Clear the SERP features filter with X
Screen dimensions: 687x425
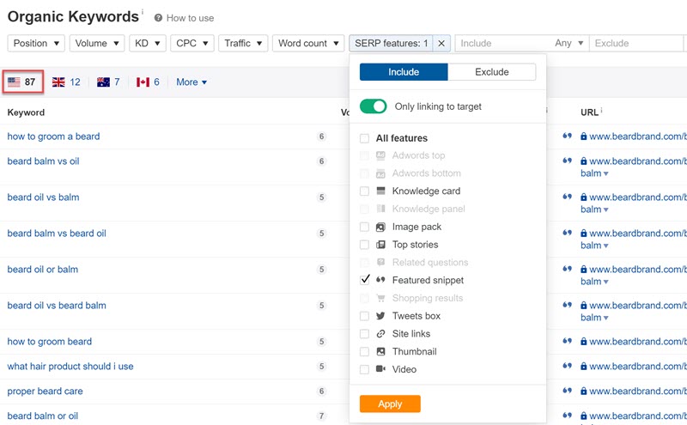[441, 44]
